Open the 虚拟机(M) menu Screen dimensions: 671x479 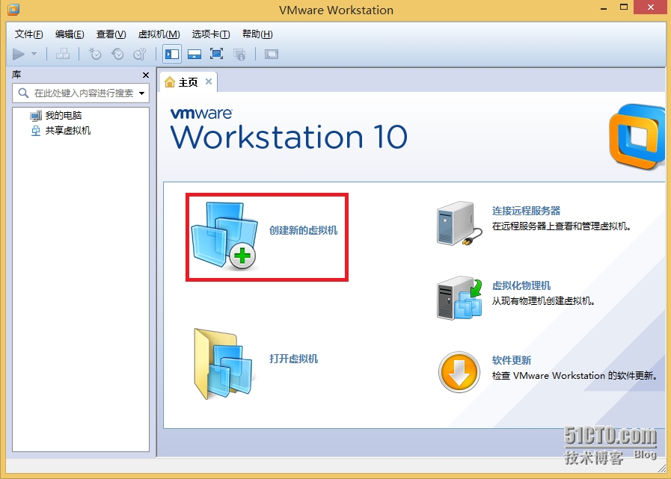point(159,34)
